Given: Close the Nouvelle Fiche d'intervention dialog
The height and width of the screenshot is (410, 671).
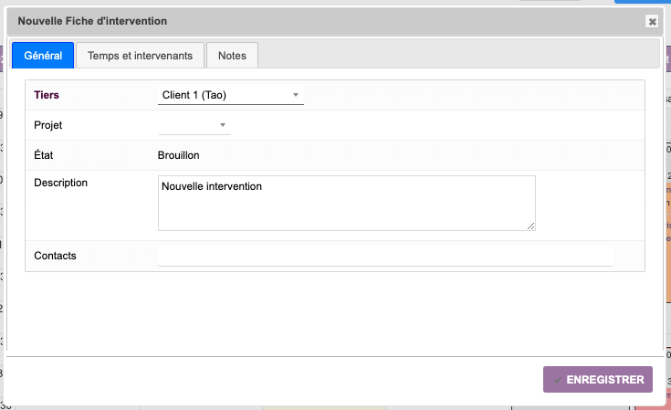Looking at the screenshot, I should (652, 21).
